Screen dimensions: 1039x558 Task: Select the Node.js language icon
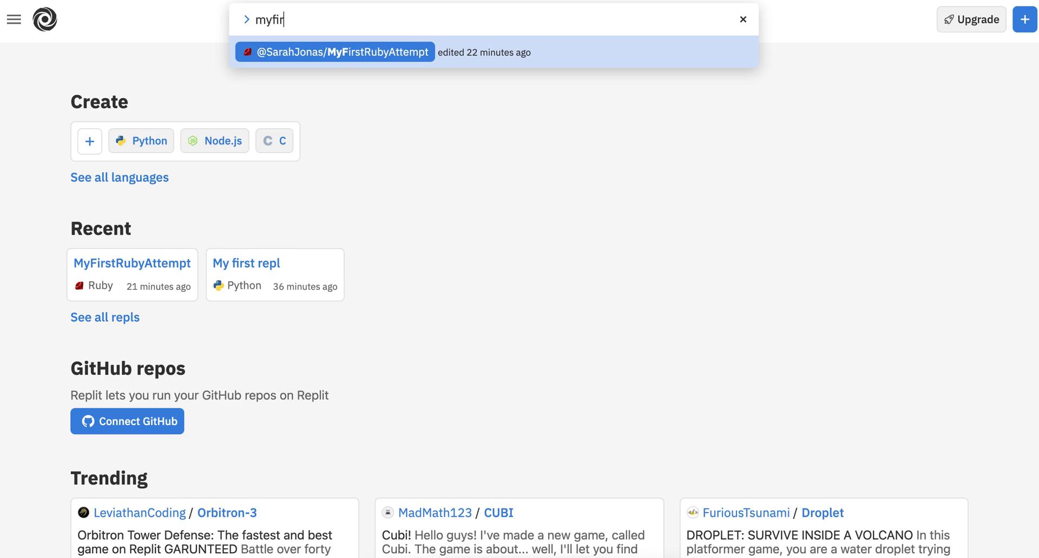193,141
